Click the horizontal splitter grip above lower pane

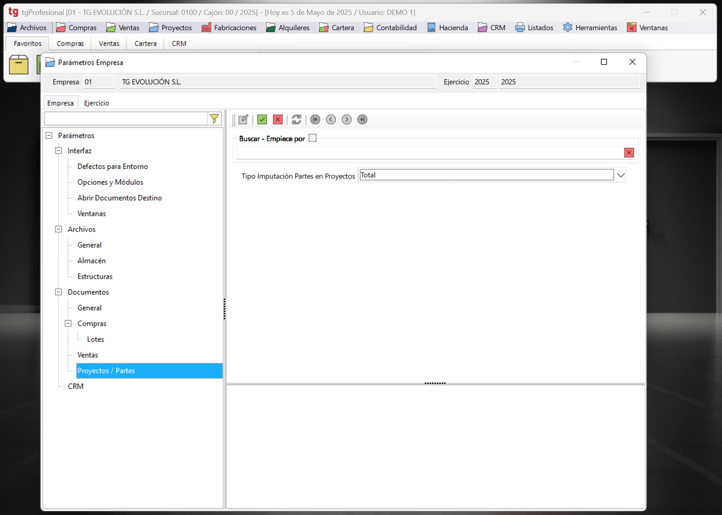point(435,383)
